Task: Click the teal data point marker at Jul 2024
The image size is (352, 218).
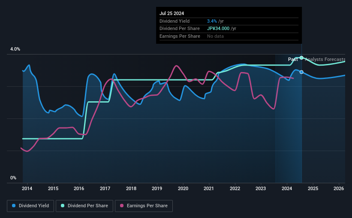Action: pyautogui.click(x=301, y=58)
